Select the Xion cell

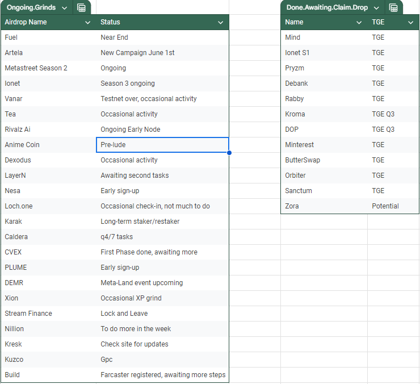coord(48,298)
